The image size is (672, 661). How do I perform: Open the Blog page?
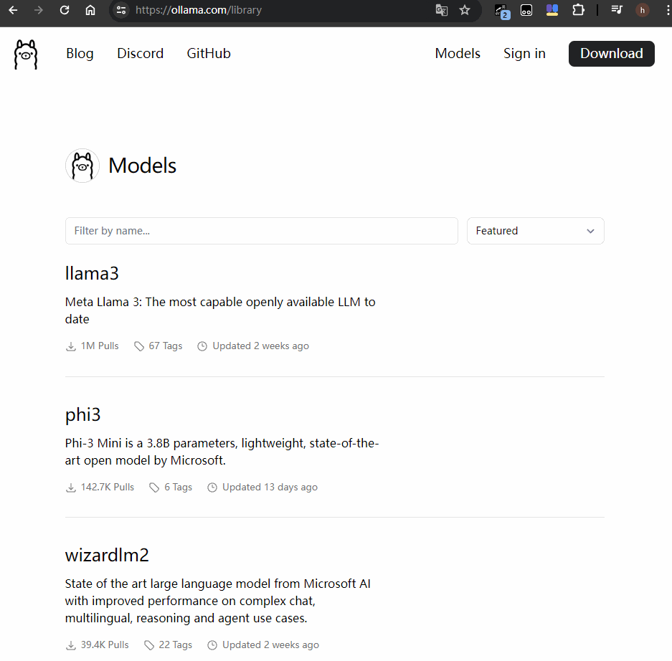(x=80, y=54)
